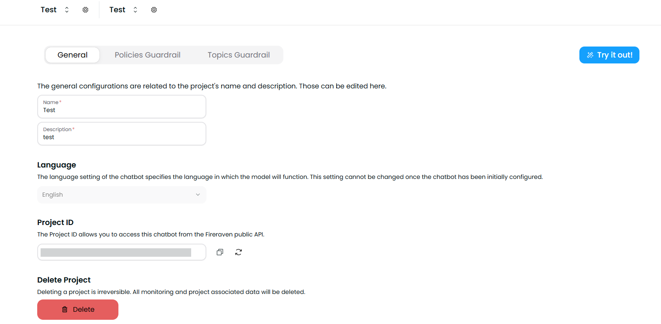Open settings for the second Test project

tap(154, 9)
